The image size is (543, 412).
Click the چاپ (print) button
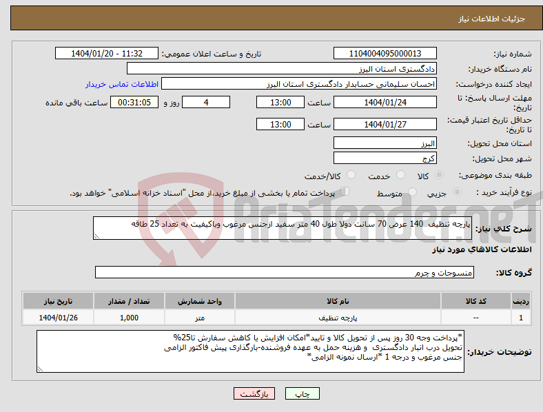302,393
